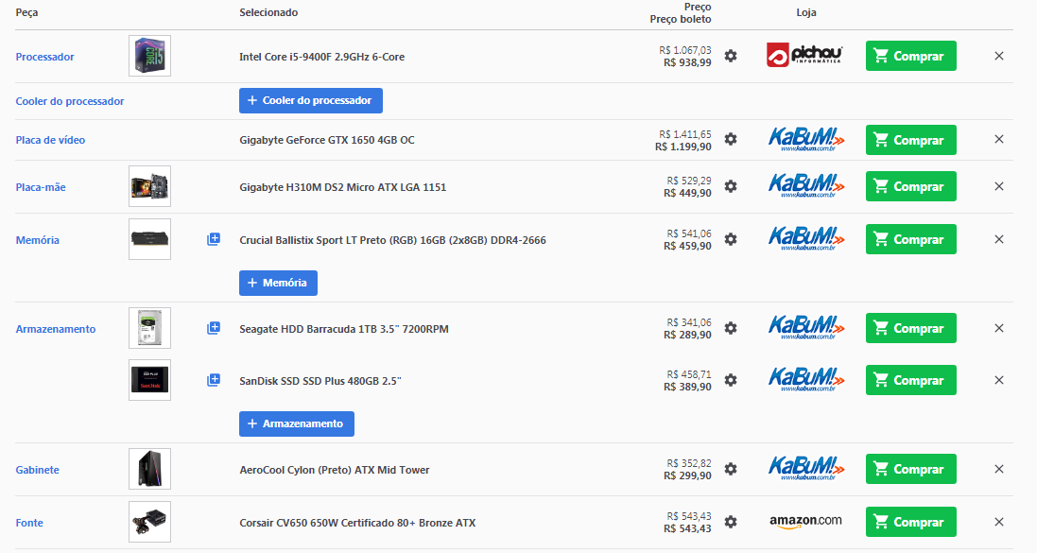Open the Processador category link
The width and height of the screenshot is (1037, 553).
[x=45, y=57]
